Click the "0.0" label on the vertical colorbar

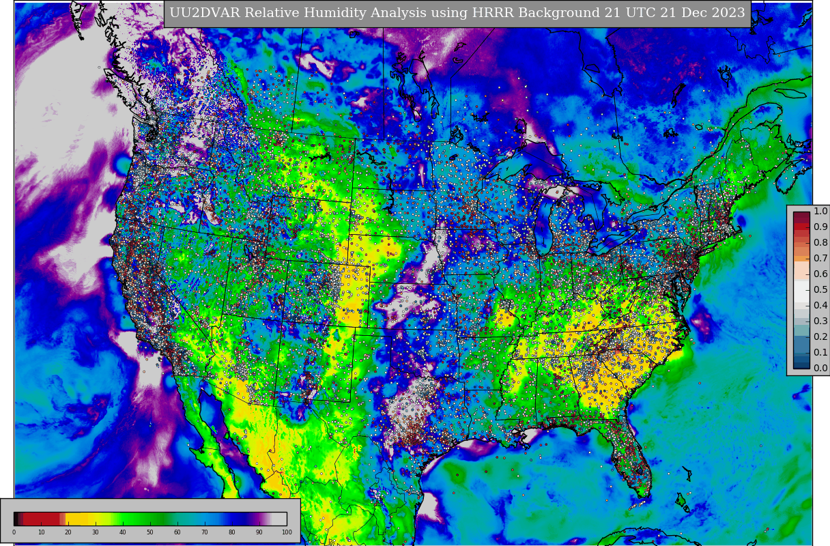820,369
